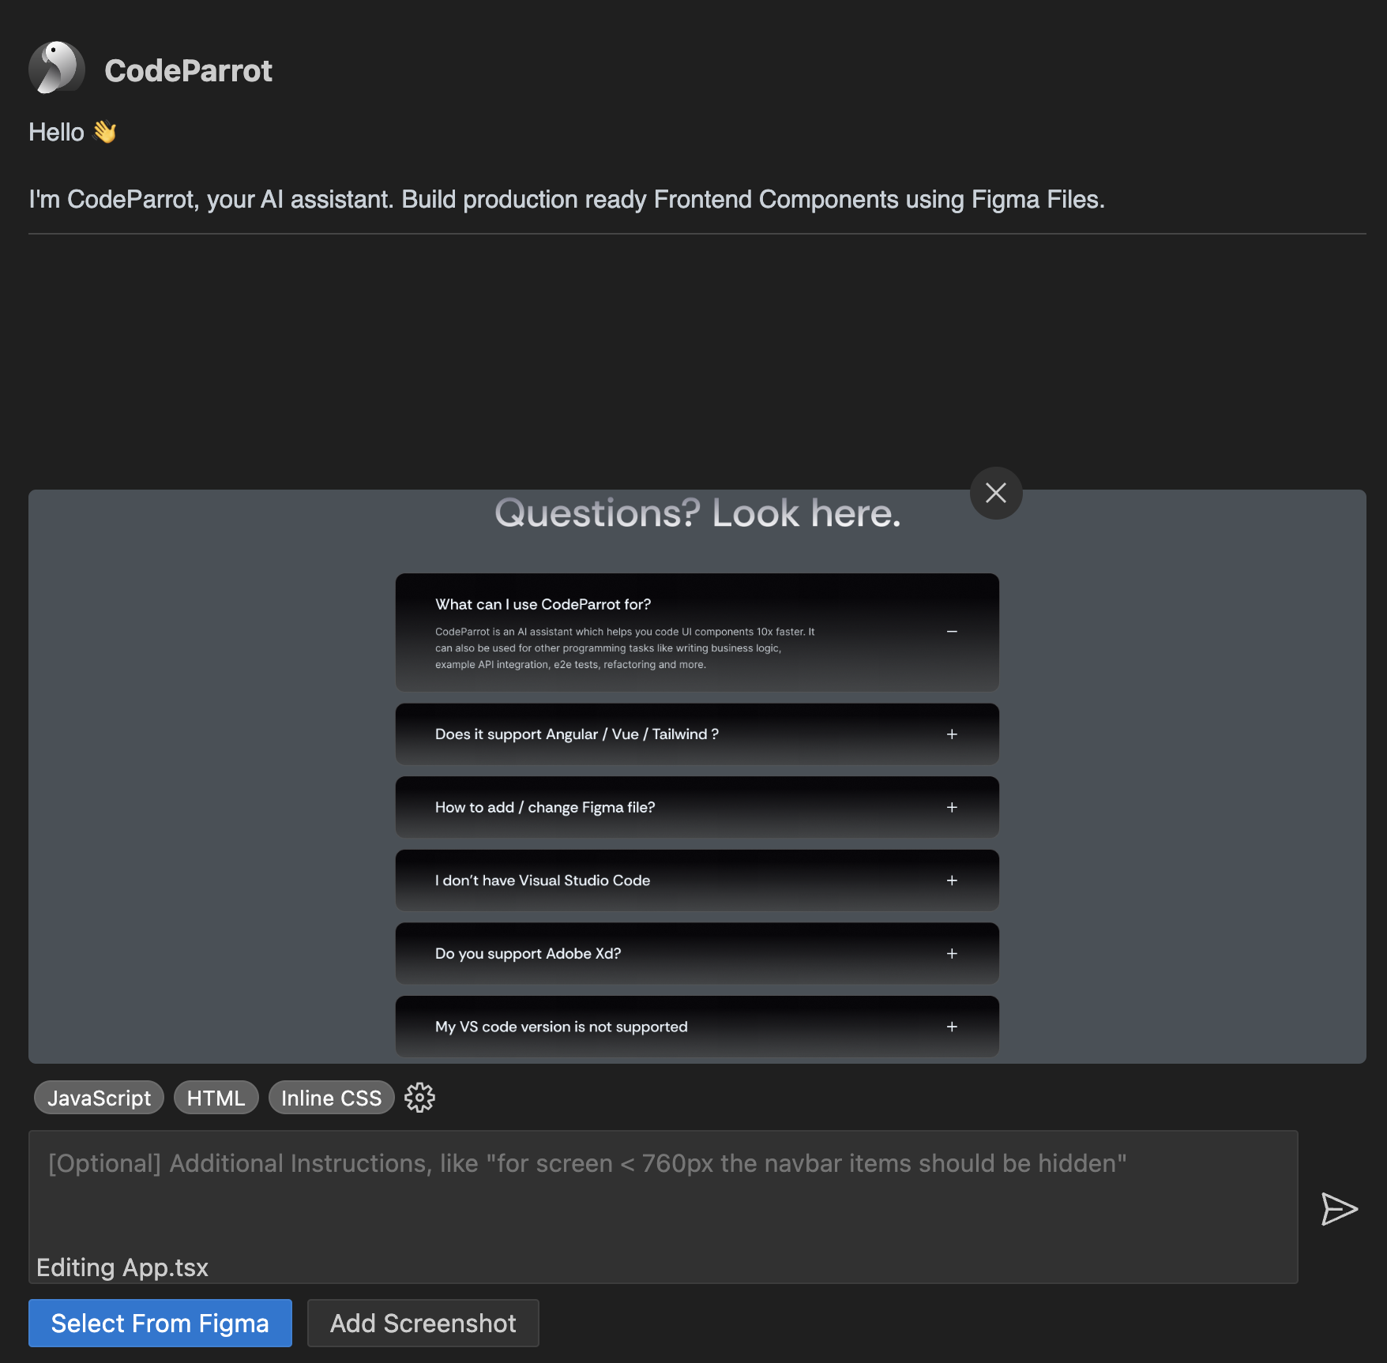Close the screenshot preview with the X button
Viewport: 1387px width, 1363px height.
996,493
